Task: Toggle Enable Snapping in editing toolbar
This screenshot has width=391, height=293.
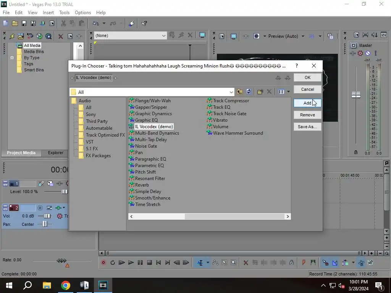Action: (x=325, y=262)
